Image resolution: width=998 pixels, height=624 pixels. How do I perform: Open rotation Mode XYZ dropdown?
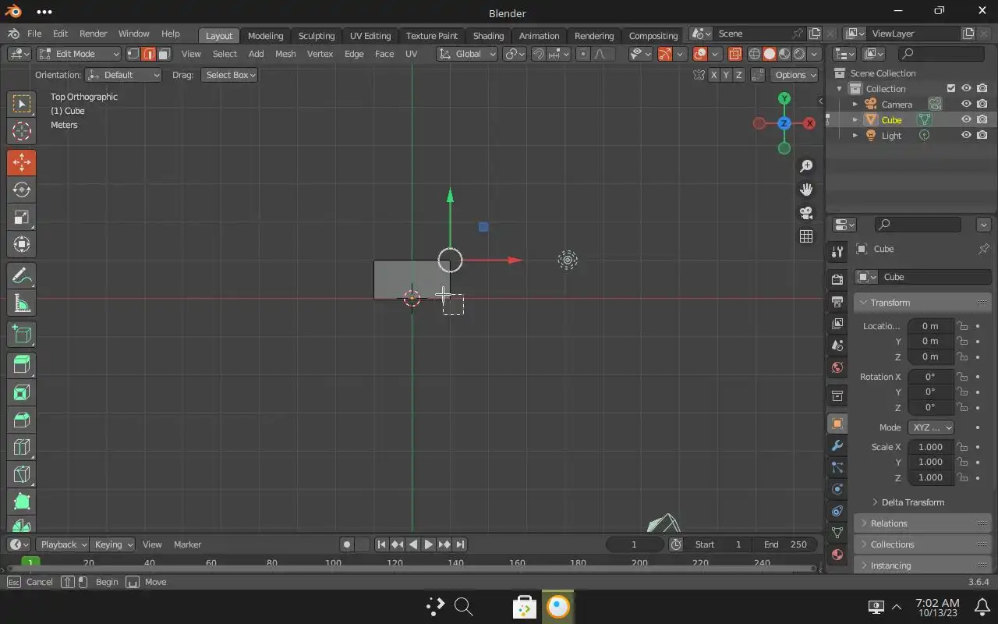(931, 427)
